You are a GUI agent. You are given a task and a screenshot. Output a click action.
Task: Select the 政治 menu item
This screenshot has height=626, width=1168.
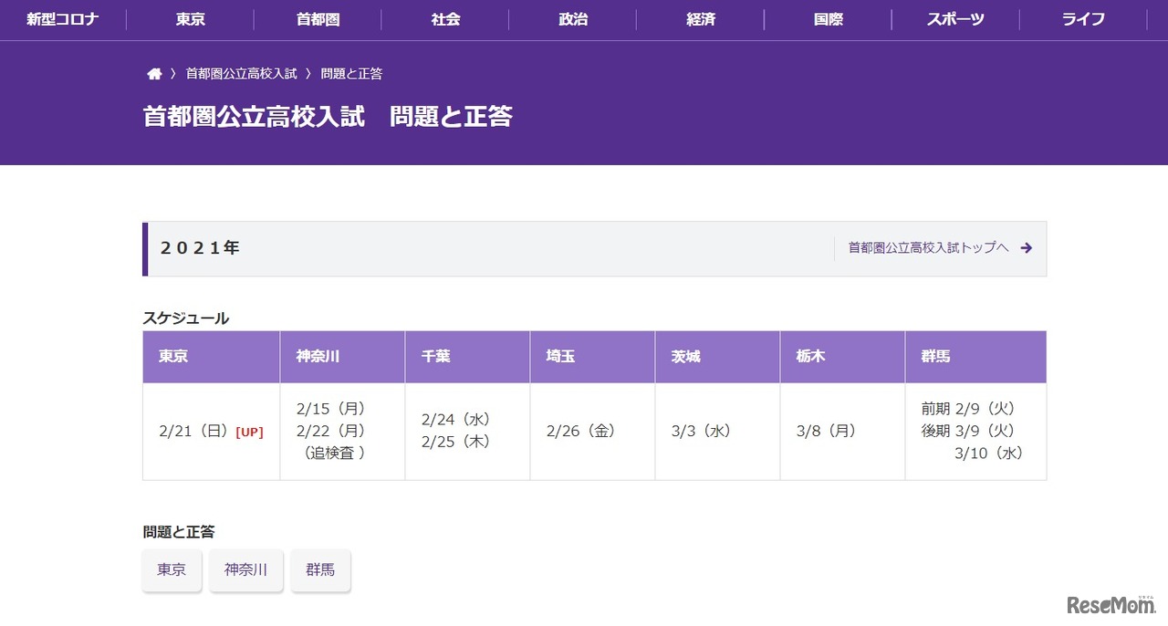click(x=572, y=19)
